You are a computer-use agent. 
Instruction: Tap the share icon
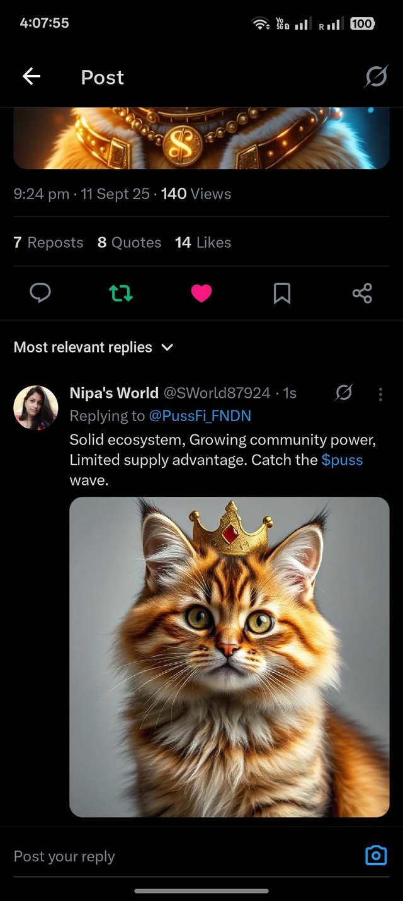click(362, 293)
